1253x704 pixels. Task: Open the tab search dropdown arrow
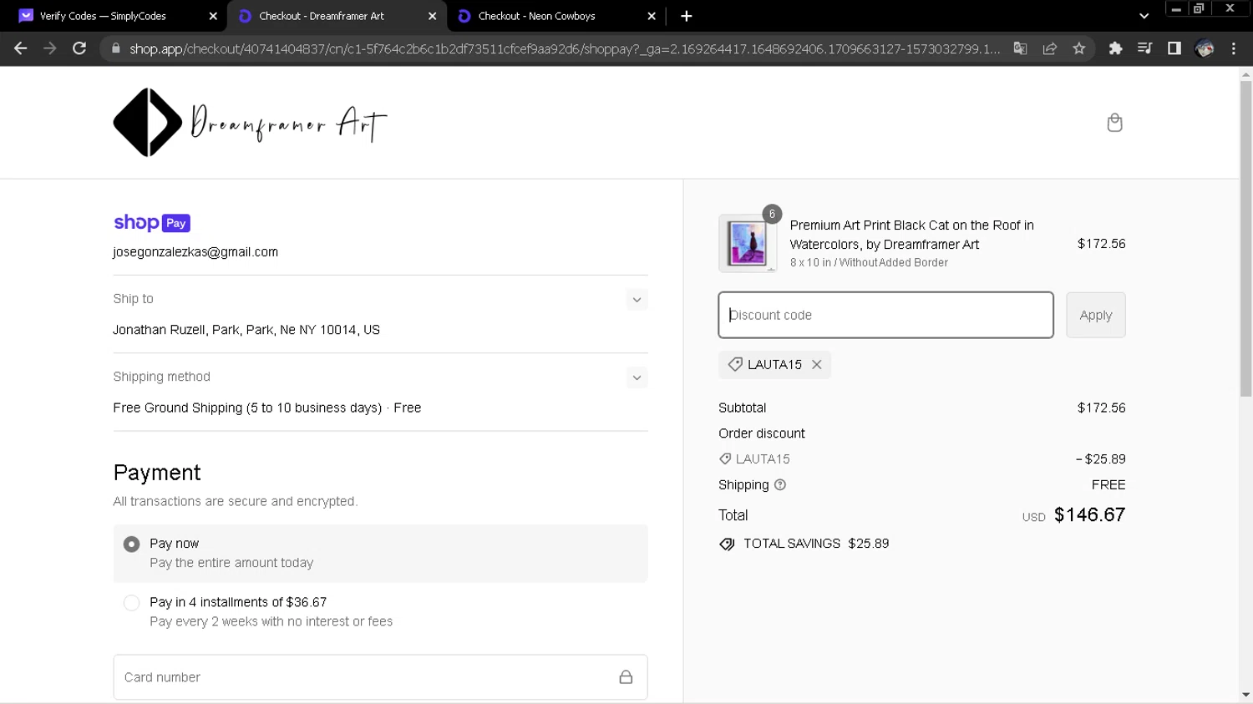(x=1144, y=16)
